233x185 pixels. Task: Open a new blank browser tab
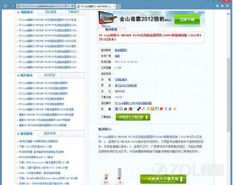coord(118,6)
